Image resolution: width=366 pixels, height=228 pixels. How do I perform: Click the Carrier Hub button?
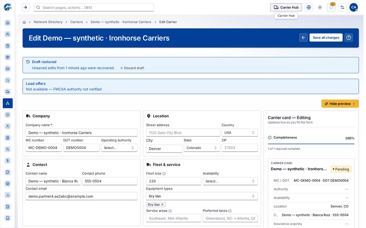(x=286, y=8)
